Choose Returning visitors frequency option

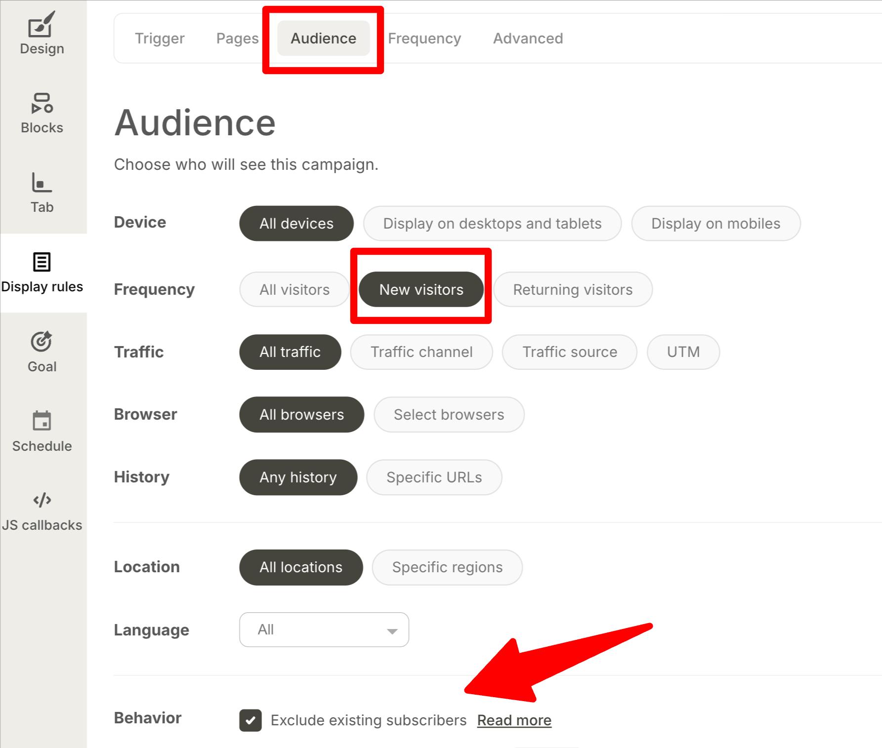(573, 289)
